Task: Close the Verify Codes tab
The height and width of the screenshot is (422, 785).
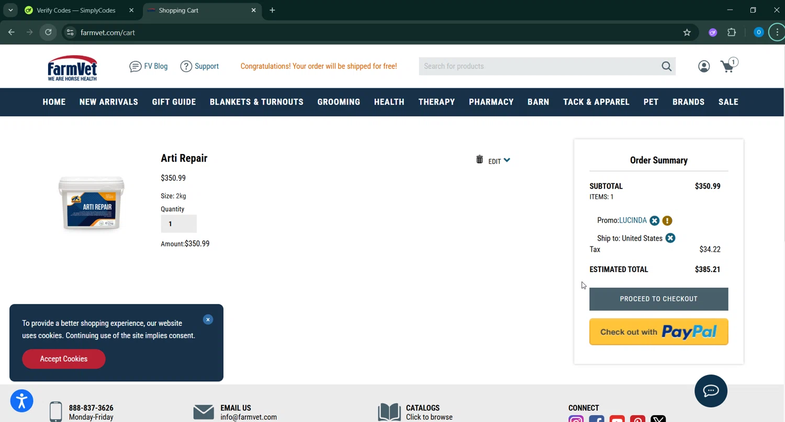Action: [x=131, y=10]
